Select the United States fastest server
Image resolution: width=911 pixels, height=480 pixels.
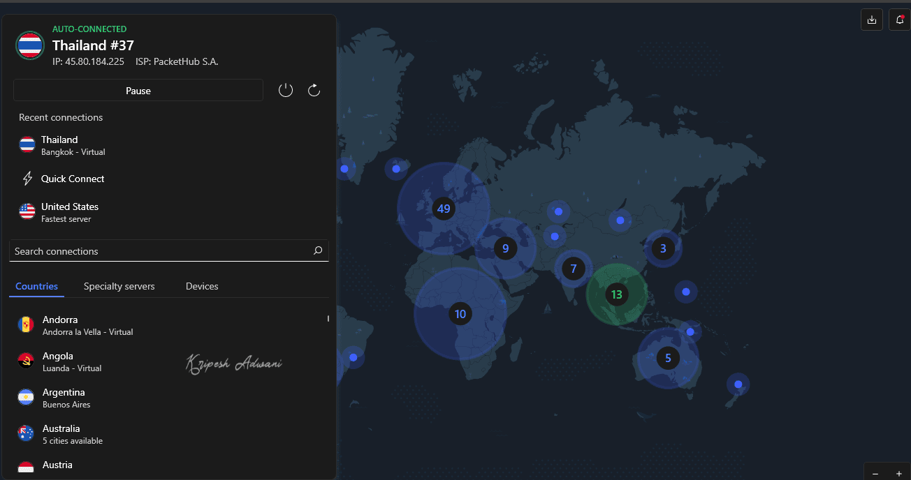click(69, 212)
